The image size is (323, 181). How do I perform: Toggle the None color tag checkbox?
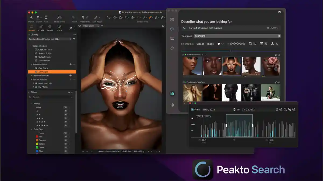pyautogui.click(x=37, y=133)
